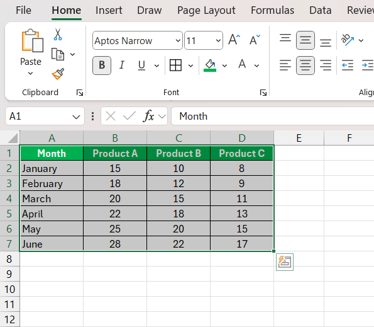This screenshot has height=327, width=374.
Task: Cut selection with the scissors icon
Action: (x=57, y=34)
